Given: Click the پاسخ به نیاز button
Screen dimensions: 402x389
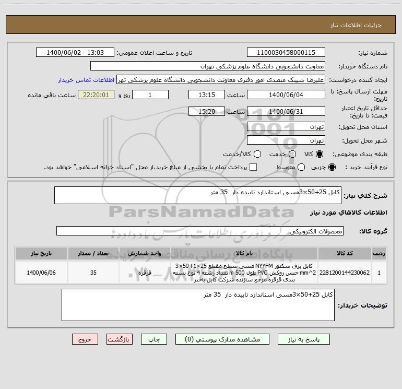Looking at the screenshot, I should (x=303, y=339).
